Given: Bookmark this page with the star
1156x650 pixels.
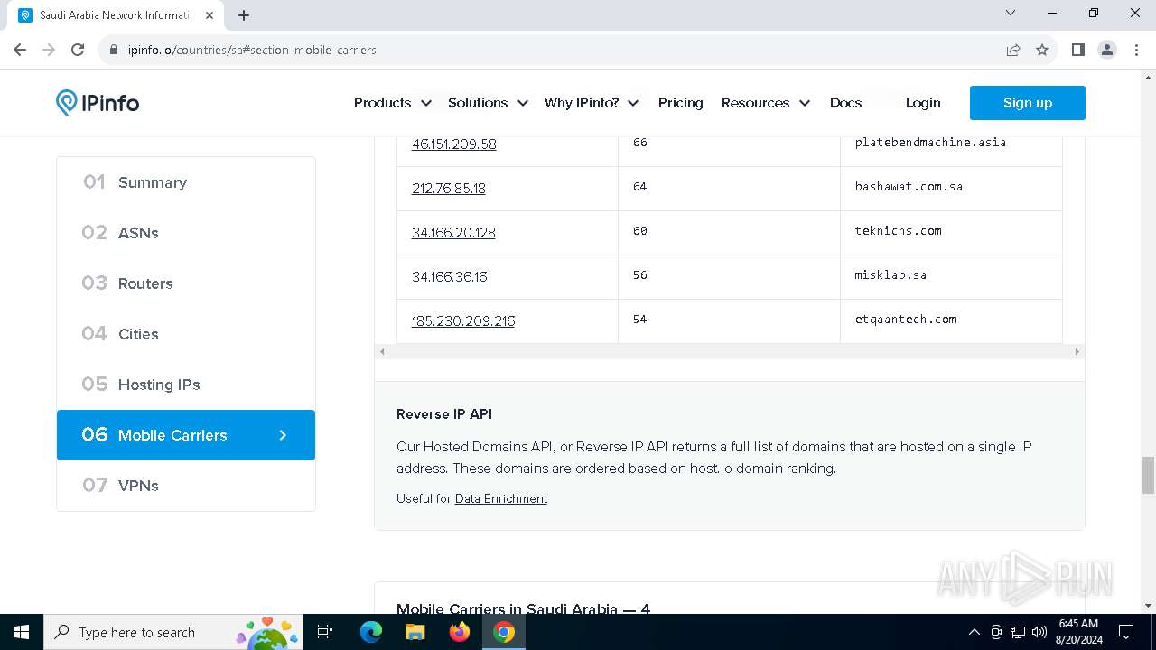Looking at the screenshot, I should (x=1042, y=50).
